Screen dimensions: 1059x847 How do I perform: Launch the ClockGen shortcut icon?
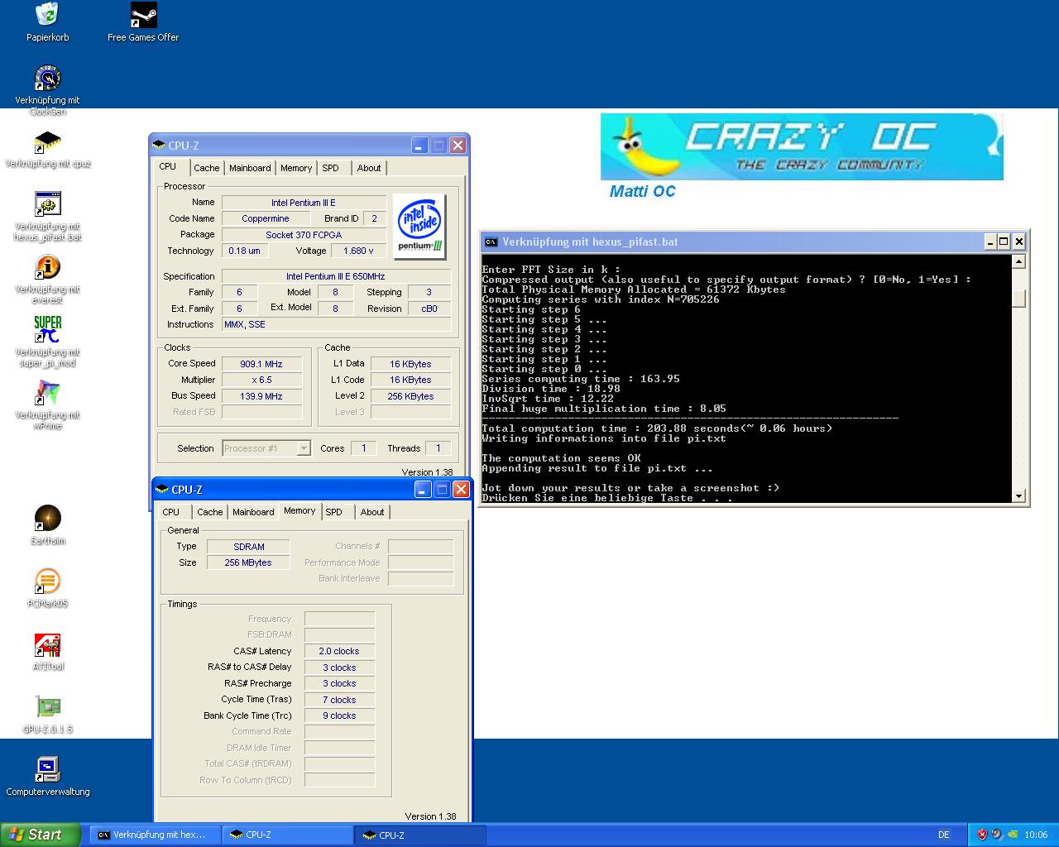[47, 78]
